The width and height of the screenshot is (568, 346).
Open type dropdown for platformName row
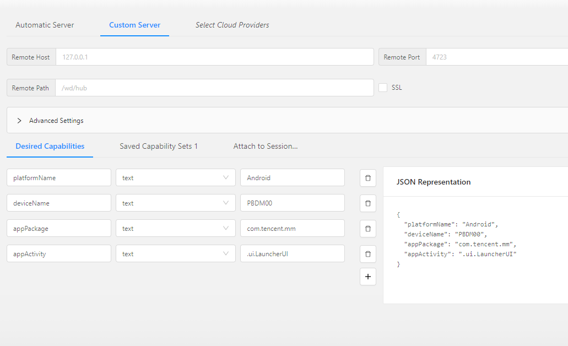tap(175, 178)
